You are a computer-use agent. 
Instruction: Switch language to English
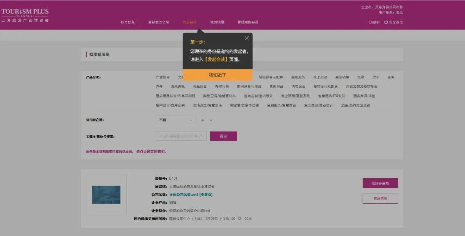coord(374,22)
